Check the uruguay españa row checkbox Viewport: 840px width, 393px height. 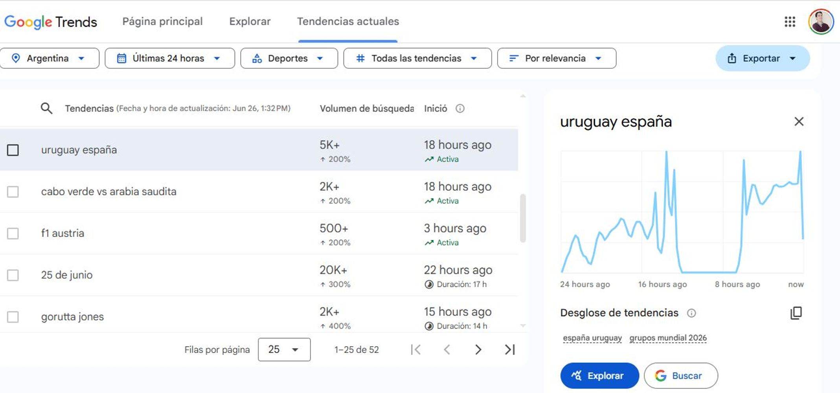pos(13,150)
